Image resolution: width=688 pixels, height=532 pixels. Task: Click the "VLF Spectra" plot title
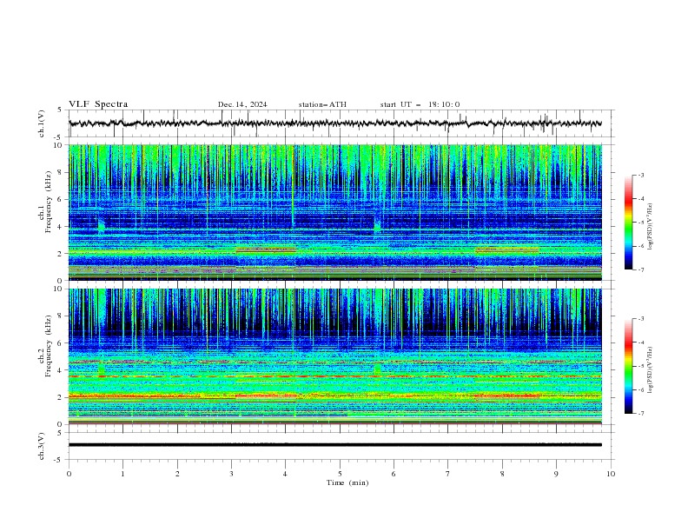pos(98,104)
